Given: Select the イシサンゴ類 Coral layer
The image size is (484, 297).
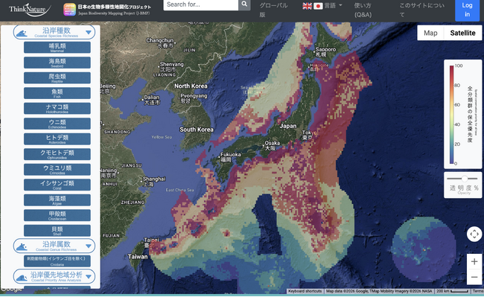Looking at the screenshot, I should (x=57, y=185).
